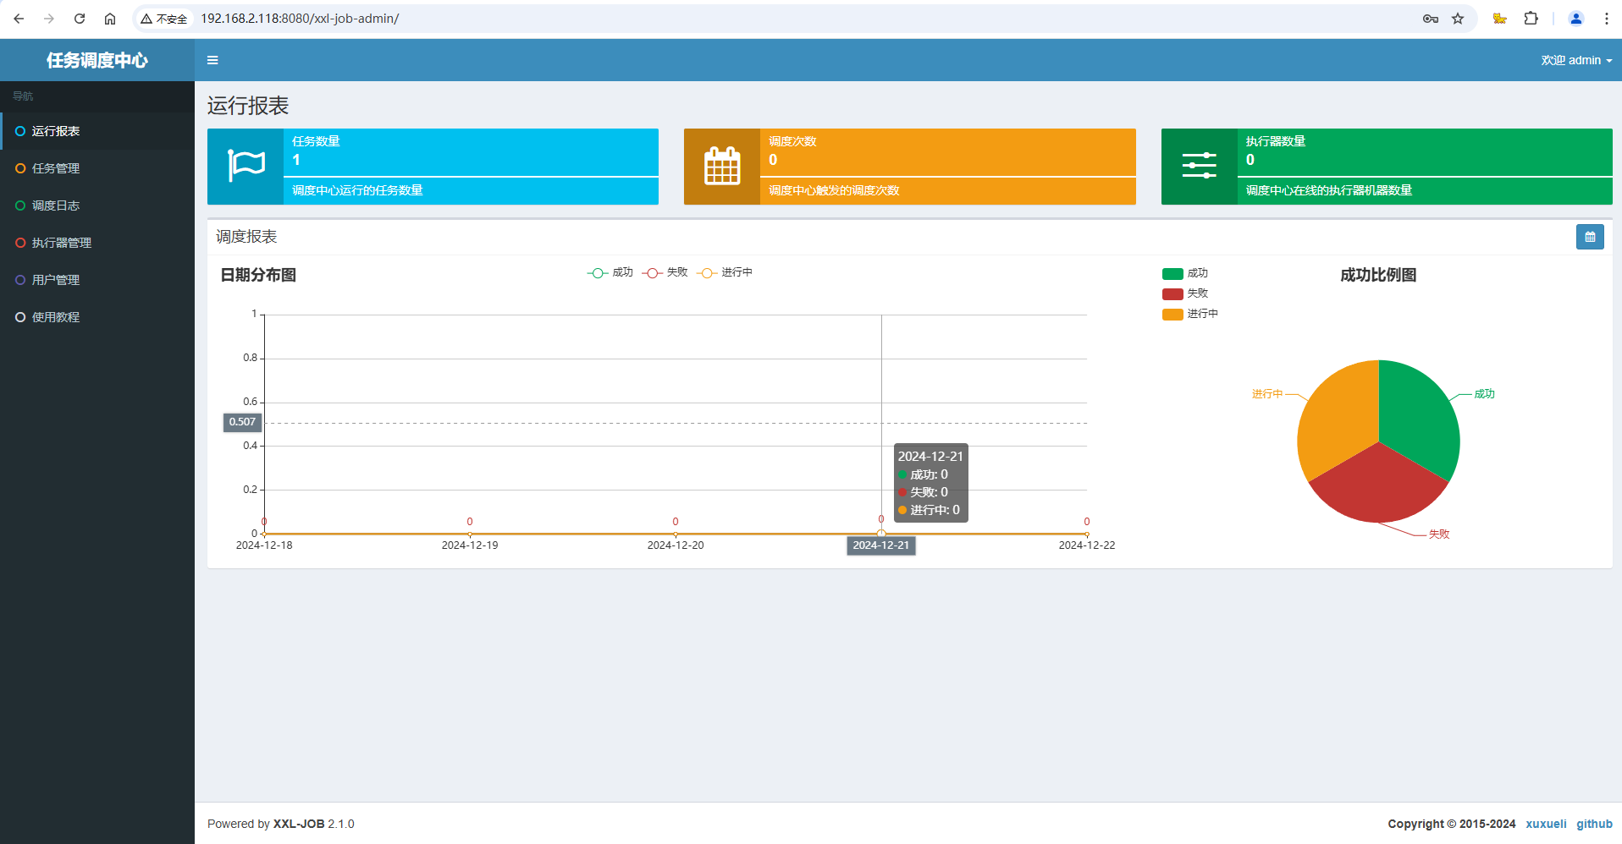This screenshot has height=844, width=1622.
Task: Open the date range calendar button in 调度报表
Action: click(1590, 237)
